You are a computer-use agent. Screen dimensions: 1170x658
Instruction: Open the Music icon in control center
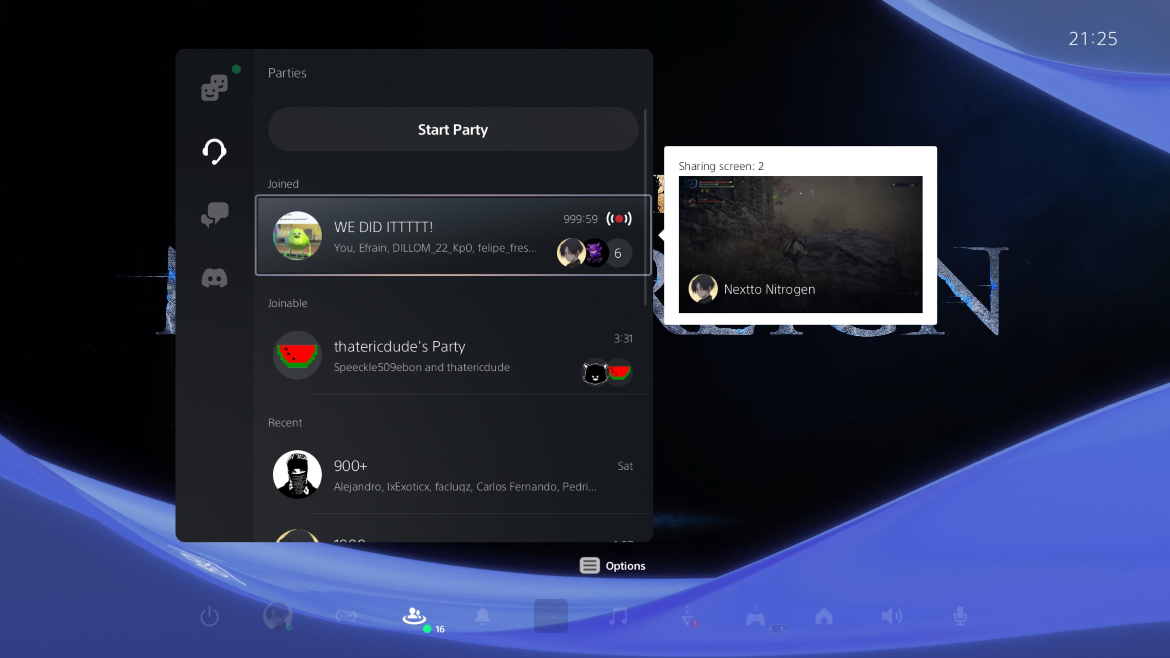619,616
